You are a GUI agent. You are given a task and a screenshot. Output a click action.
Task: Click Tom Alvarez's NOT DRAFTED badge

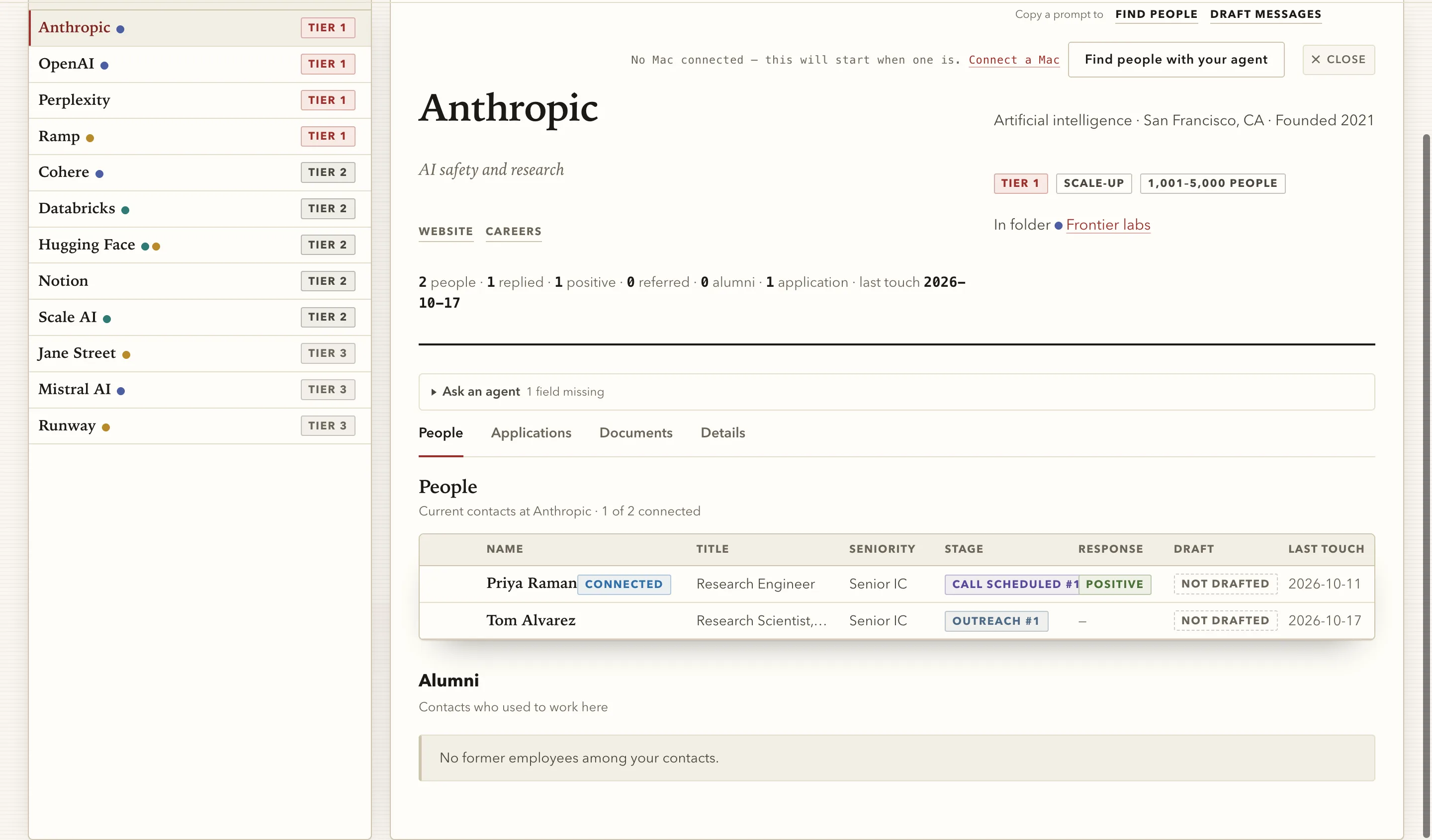pyautogui.click(x=1225, y=621)
